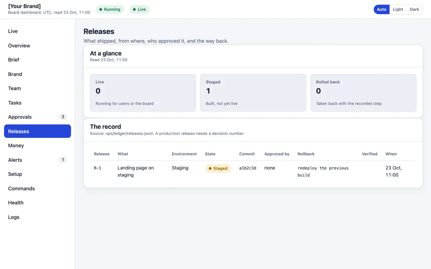
Task: Open the Live sidebar page
Action: (x=37, y=31)
